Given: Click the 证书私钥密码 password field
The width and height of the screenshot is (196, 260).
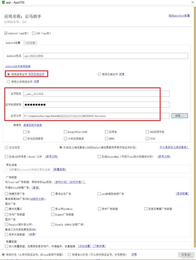Looking at the screenshot, I should [96, 105].
